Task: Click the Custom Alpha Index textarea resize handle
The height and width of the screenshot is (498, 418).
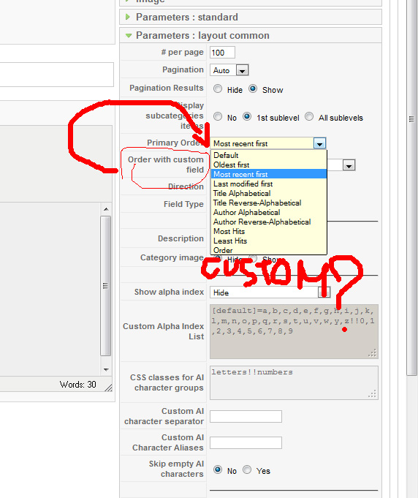Action: (373, 353)
